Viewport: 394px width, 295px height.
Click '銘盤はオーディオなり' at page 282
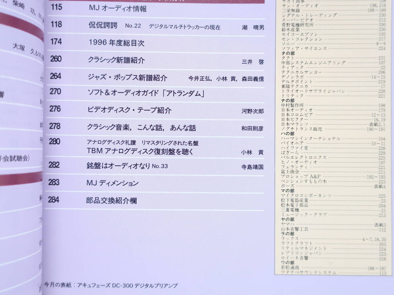[119, 166]
